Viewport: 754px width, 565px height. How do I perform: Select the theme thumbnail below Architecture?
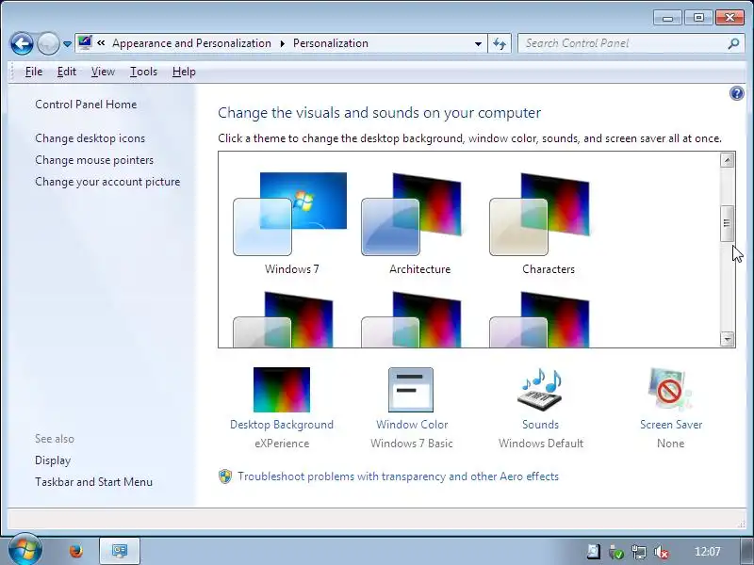411,319
